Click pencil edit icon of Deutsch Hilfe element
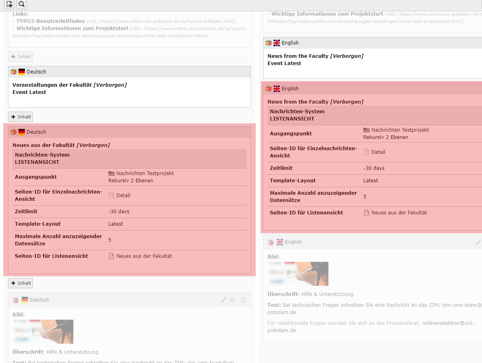 (223, 300)
